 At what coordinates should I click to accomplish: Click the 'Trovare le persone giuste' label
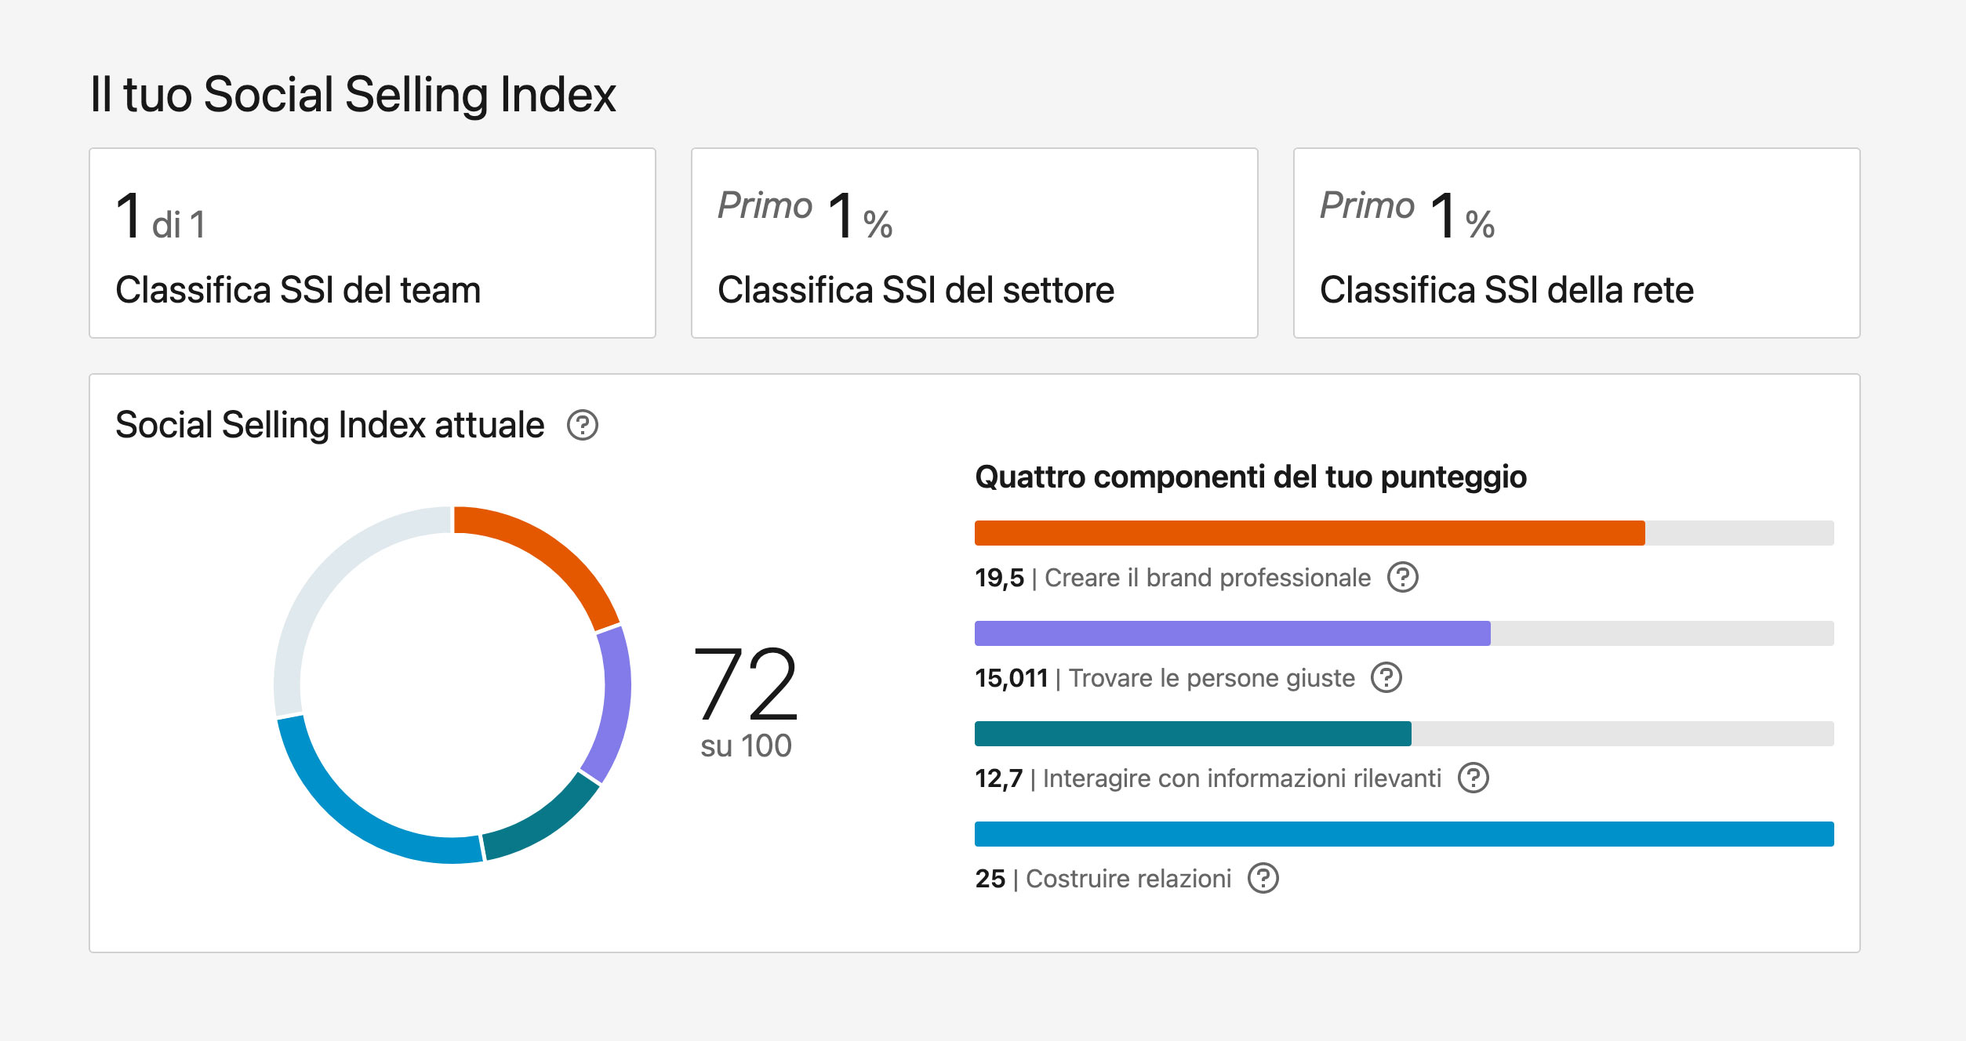tap(1212, 679)
